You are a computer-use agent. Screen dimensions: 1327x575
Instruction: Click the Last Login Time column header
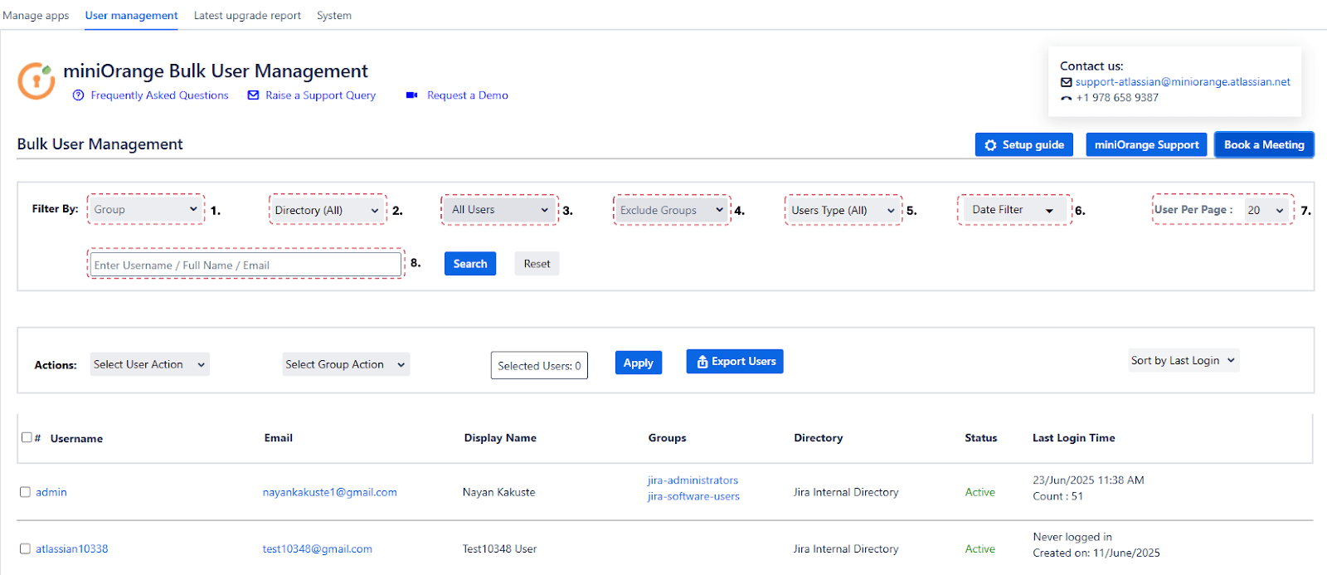1074,437
